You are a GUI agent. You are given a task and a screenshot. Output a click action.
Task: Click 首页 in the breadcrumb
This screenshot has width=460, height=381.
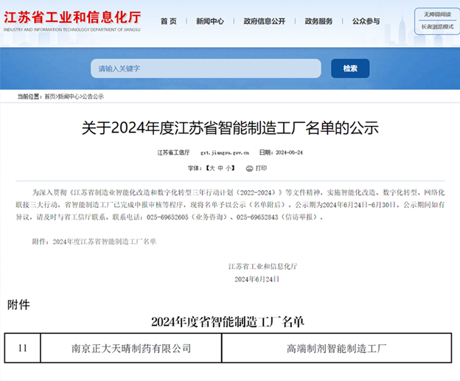coord(49,97)
